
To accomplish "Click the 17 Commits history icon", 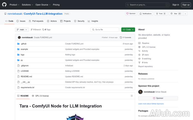I will point(121,37).
